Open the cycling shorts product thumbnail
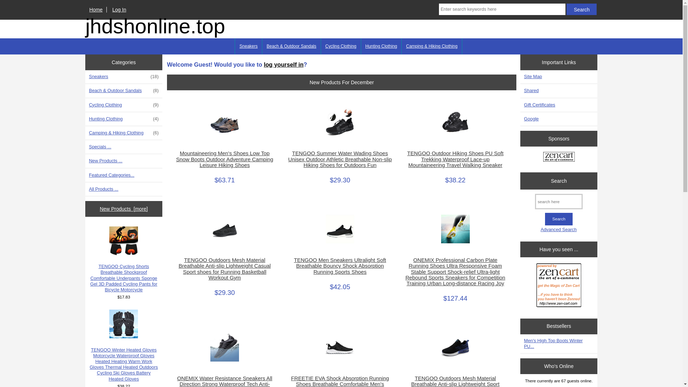 [x=124, y=241]
